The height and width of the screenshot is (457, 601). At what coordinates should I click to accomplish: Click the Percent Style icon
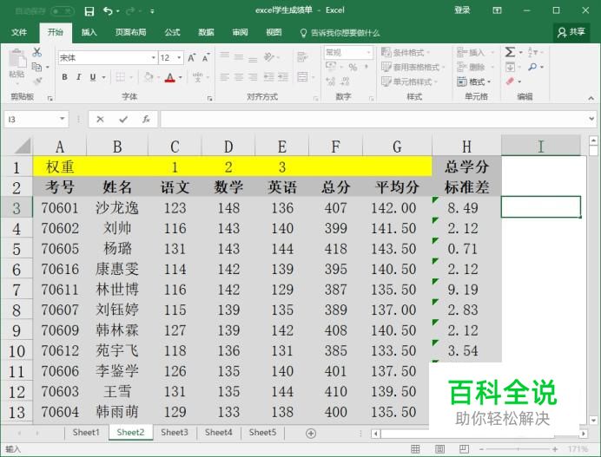[x=353, y=68]
